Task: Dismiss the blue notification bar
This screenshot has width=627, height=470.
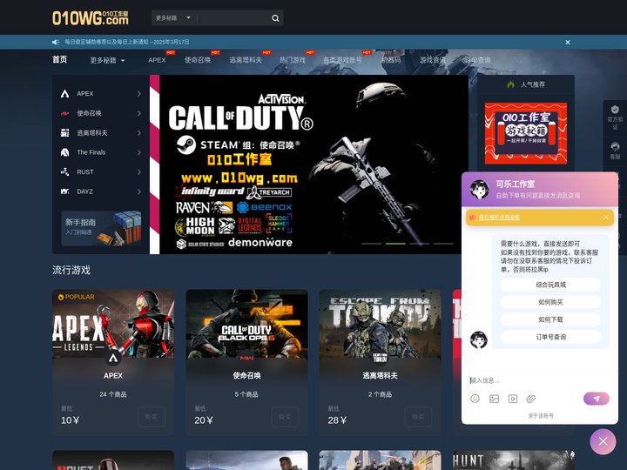Action: coord(568,42)
